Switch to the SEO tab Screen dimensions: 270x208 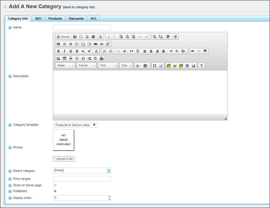click(x=38, y=18)
